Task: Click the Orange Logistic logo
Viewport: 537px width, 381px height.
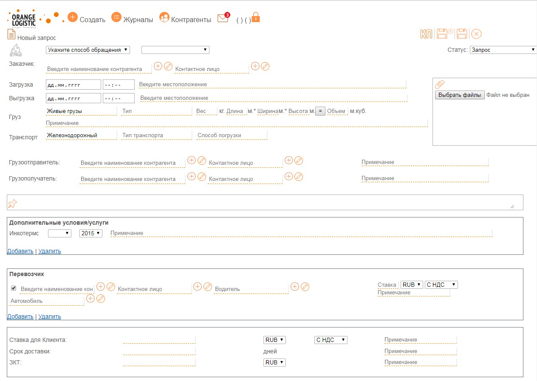Action: [x=24, y=19]
